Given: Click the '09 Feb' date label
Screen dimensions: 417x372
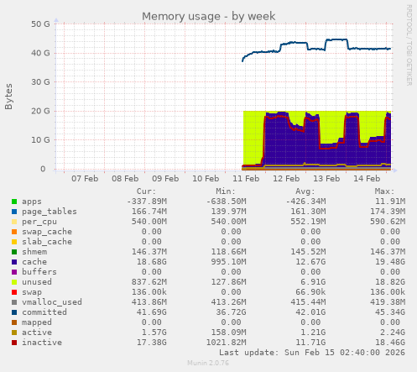Looking at the screenshot, I should coord(165,179).
